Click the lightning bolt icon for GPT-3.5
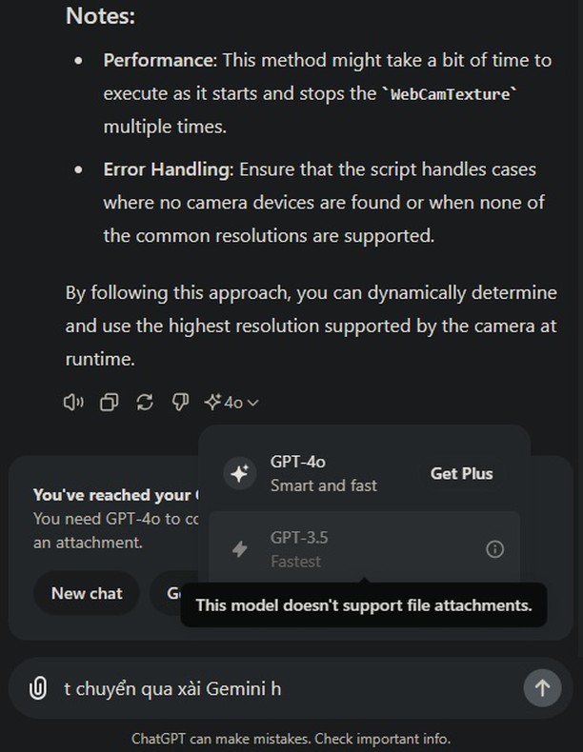583x752 pixels. (x=239, y=549)
